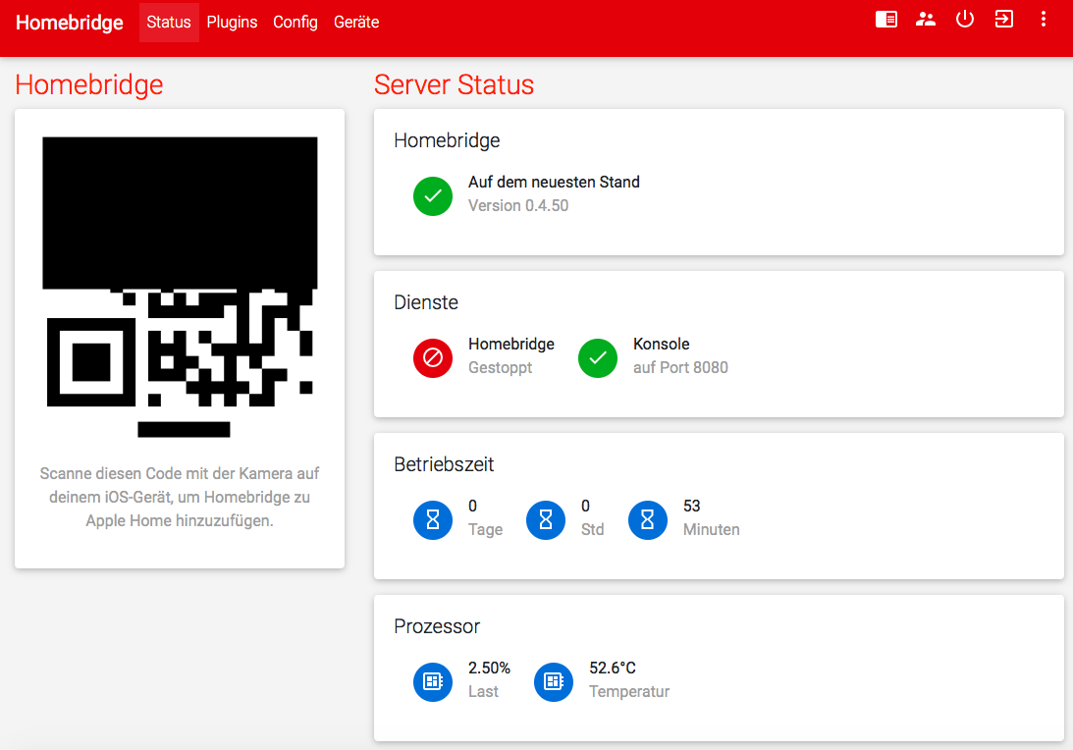
Task: Go to the Config tab
Action: [x=295, y=23]
